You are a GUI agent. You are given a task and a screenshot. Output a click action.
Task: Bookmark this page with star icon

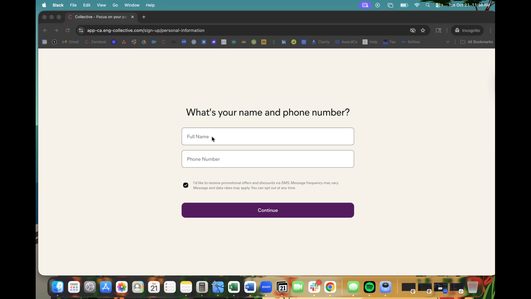(423, 30)
